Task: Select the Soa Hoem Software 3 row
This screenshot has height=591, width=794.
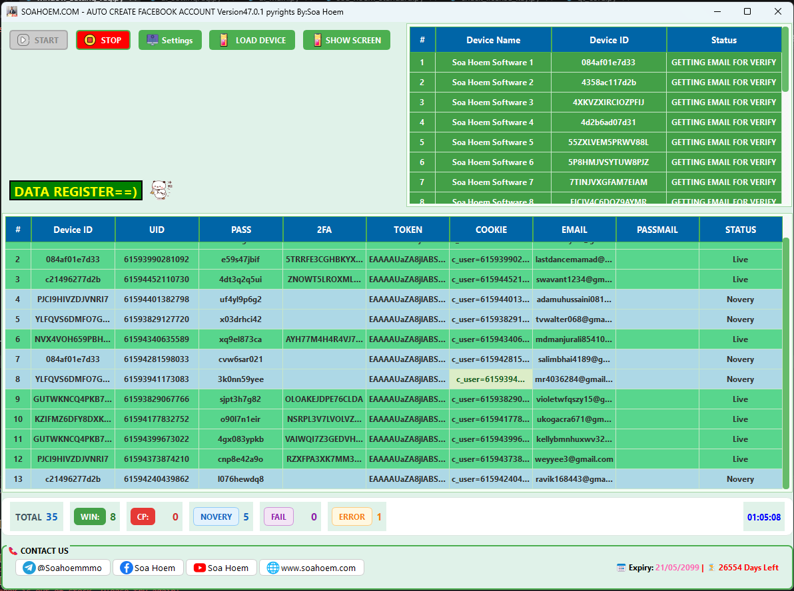Action: 595,102
